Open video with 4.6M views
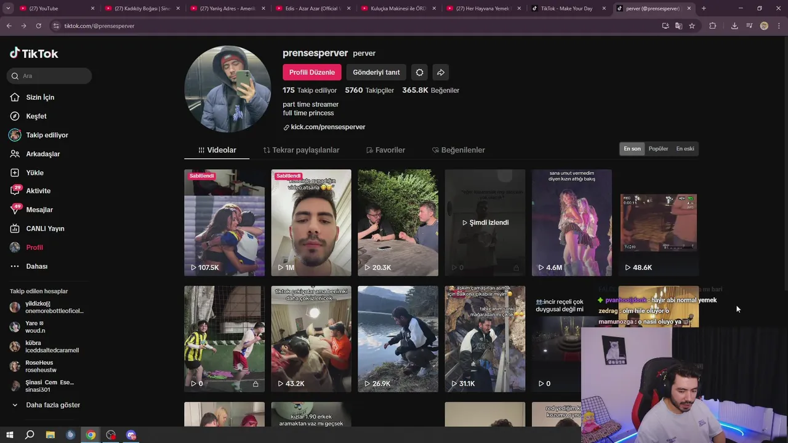The image size is (788, 443). click(x=572, y=223)
